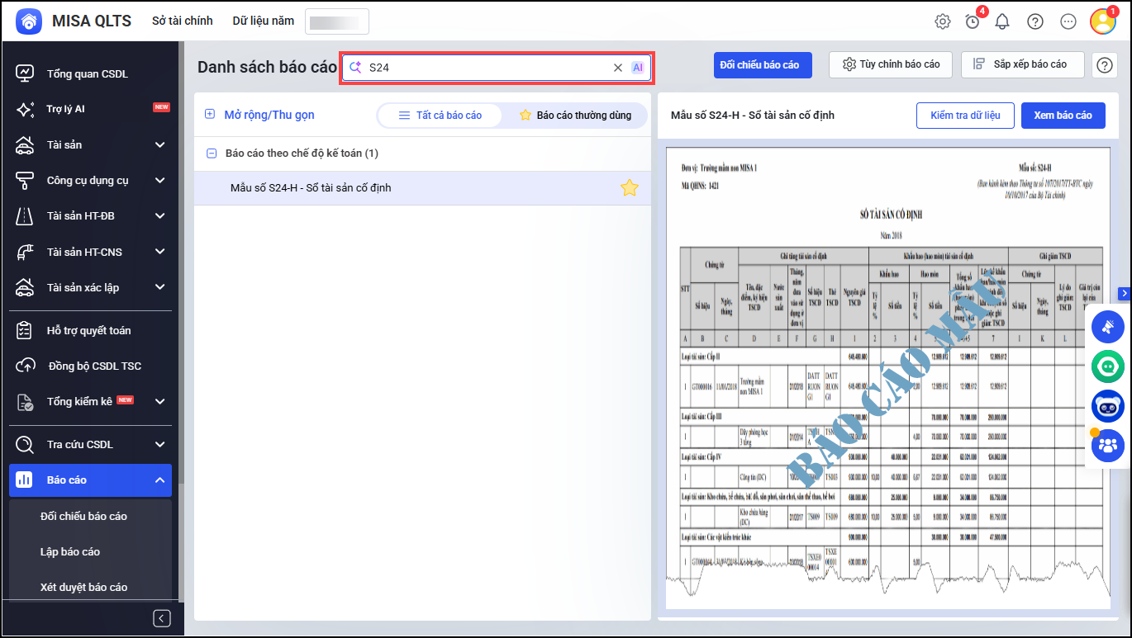Click Sắp xếp báo cáo button
Screen dimensions: 1132x638
click(1023, 64)
